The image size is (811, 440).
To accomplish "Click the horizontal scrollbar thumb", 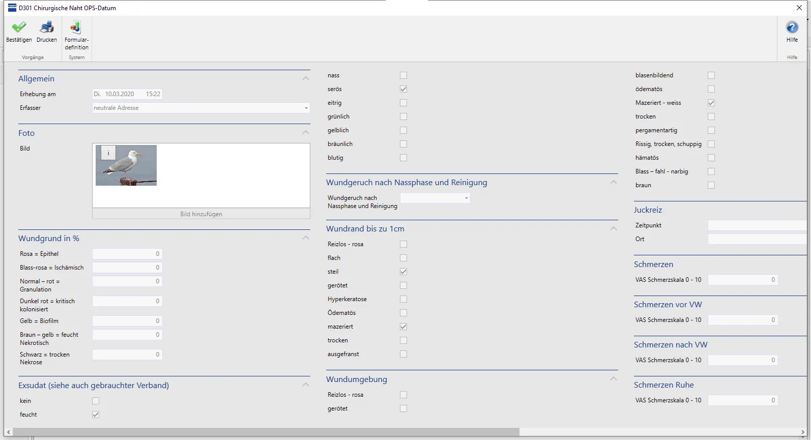I will tap(266, 432).
